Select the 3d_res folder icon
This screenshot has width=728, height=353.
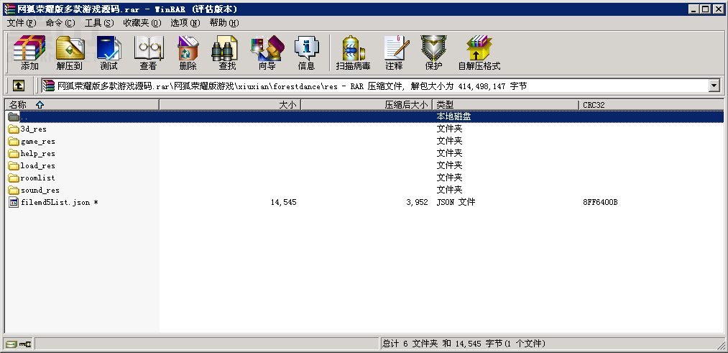point(14,129)
